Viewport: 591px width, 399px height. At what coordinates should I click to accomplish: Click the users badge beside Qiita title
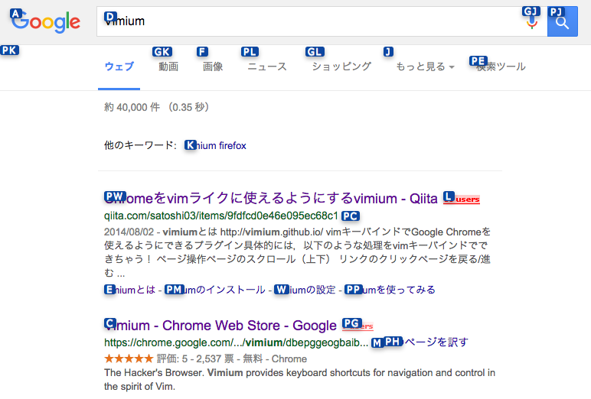(462, 199)
